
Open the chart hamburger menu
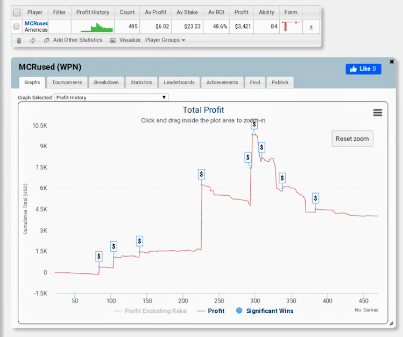tap(377, 112)
